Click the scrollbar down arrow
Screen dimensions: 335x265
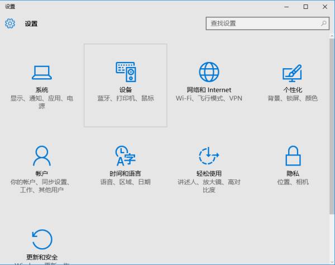(x=332, y=262)
